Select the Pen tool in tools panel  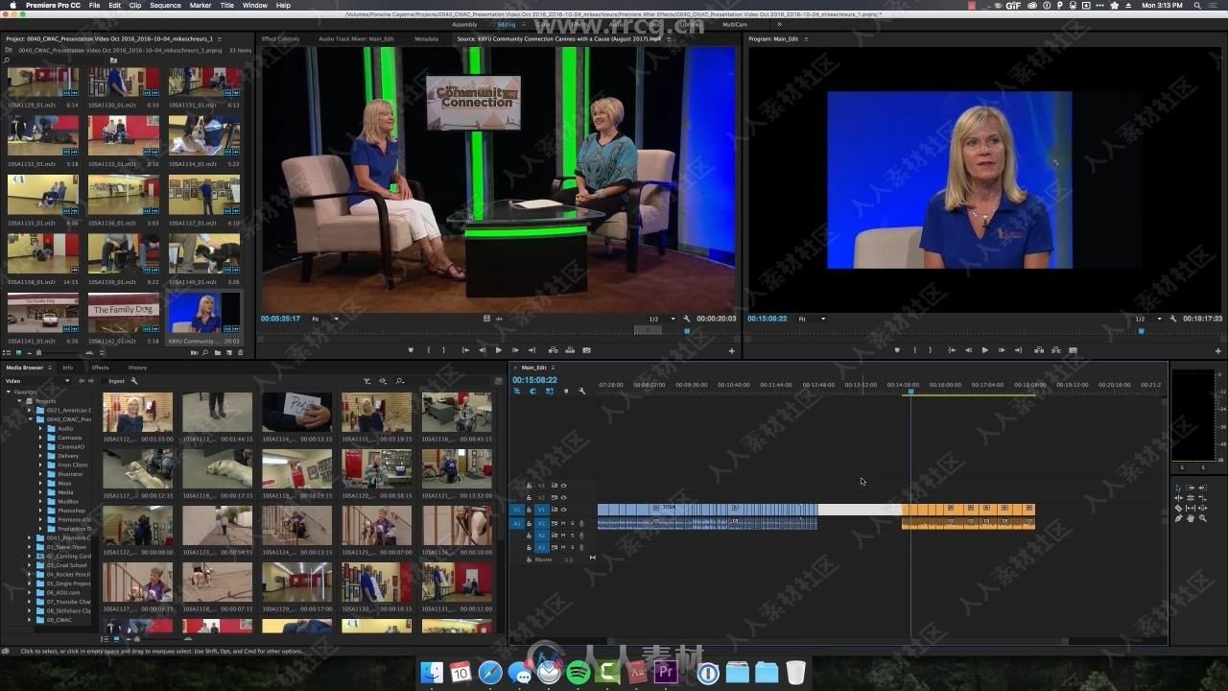(x=1178, y=518)
